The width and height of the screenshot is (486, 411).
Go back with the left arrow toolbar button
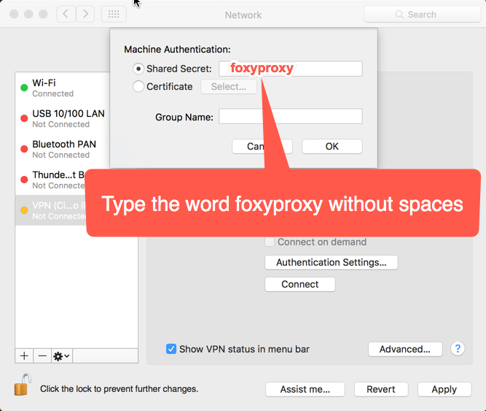coord(66,14)
